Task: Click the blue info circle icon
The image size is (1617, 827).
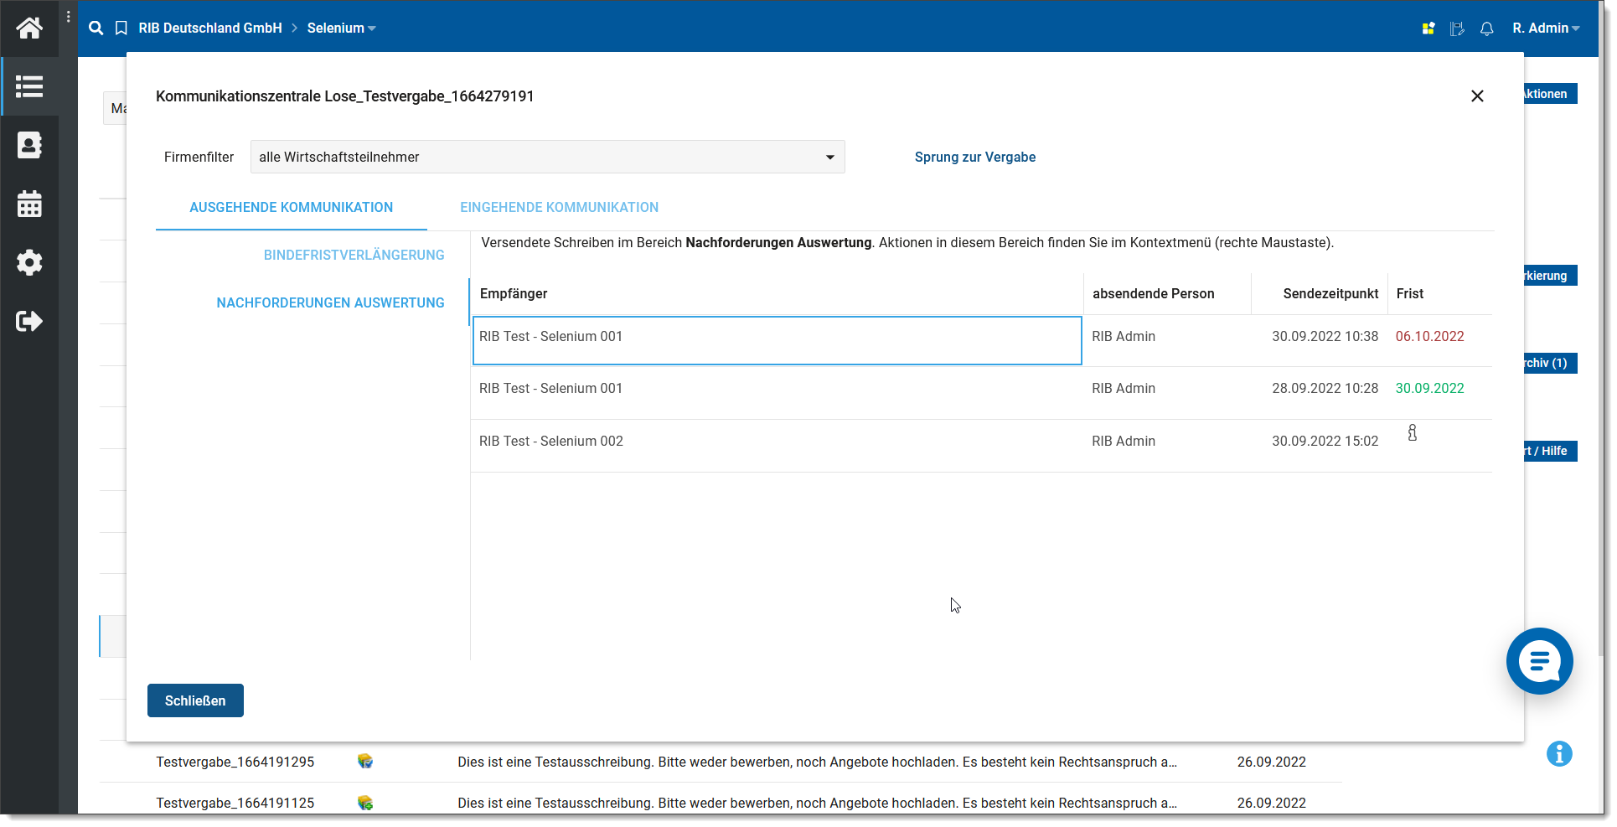Action: [x=1559, y=754]
